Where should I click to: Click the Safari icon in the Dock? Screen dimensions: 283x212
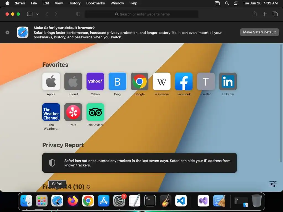(57, 201)
